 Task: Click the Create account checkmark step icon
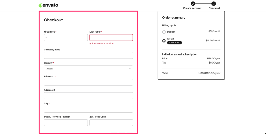(x=193, y=4)
